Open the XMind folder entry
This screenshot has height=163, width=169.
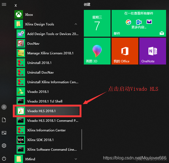coord(47,159)
